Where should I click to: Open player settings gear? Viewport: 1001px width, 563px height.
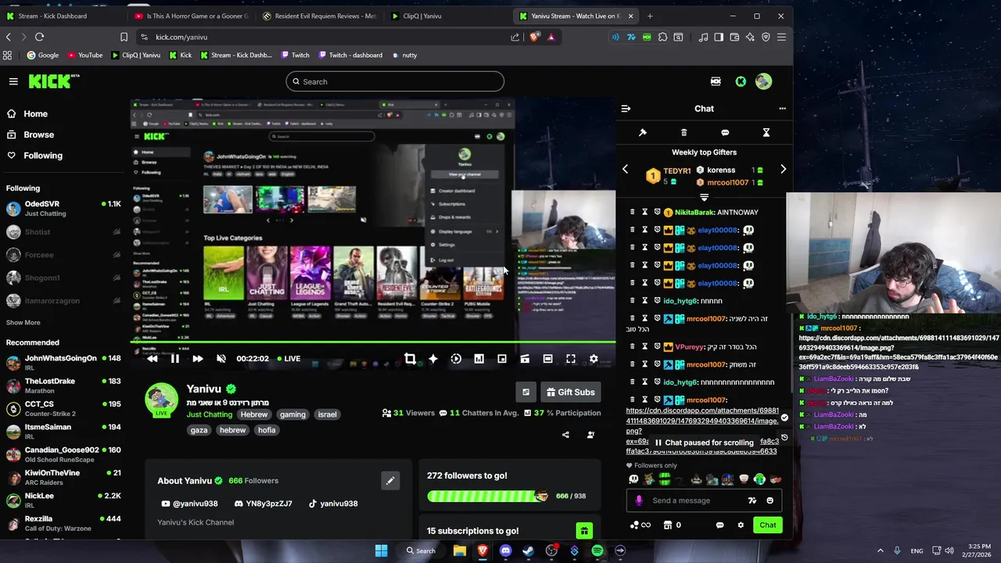594,359
